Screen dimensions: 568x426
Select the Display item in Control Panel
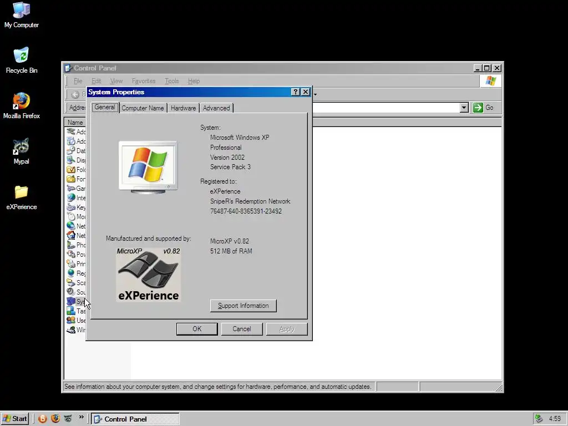[76, 160]
